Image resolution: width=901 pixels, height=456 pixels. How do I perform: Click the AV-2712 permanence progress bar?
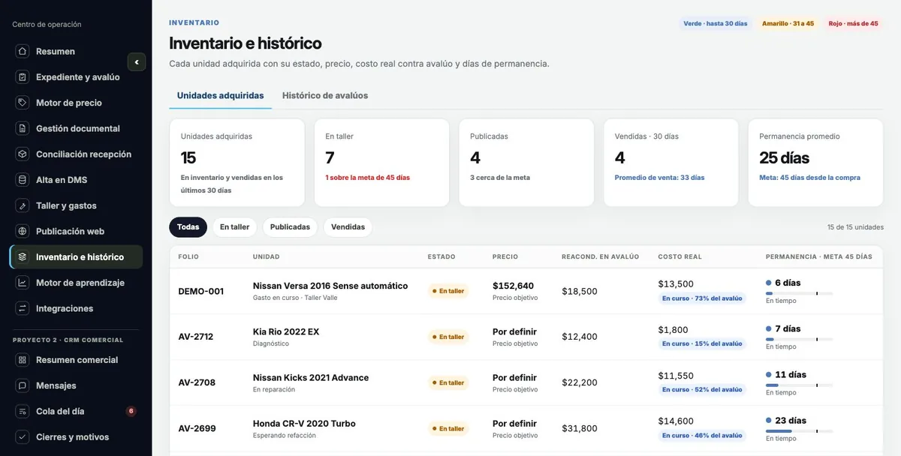point(800,339)
